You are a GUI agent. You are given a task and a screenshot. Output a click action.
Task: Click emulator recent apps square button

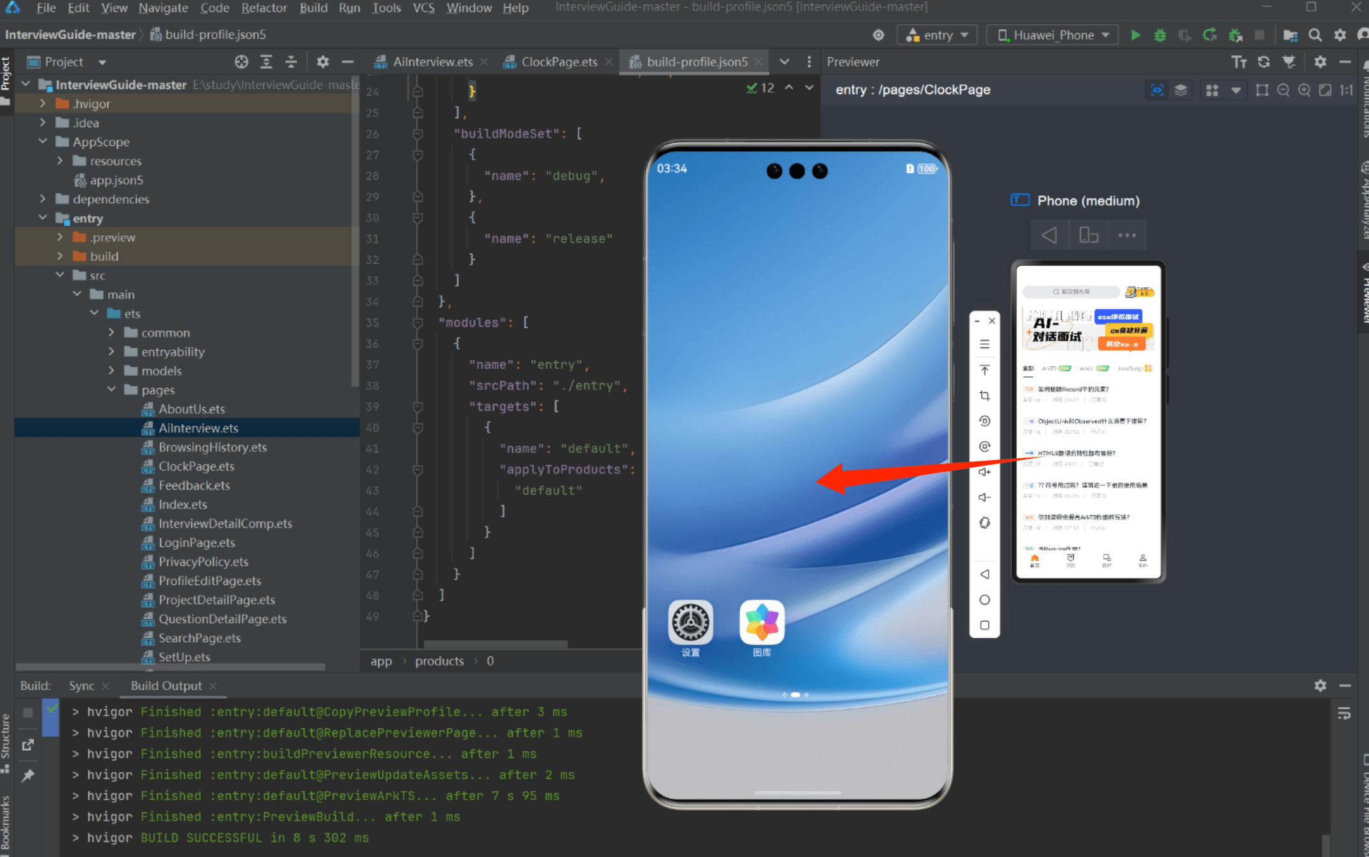pyautogui.click(x=984, y=625)
